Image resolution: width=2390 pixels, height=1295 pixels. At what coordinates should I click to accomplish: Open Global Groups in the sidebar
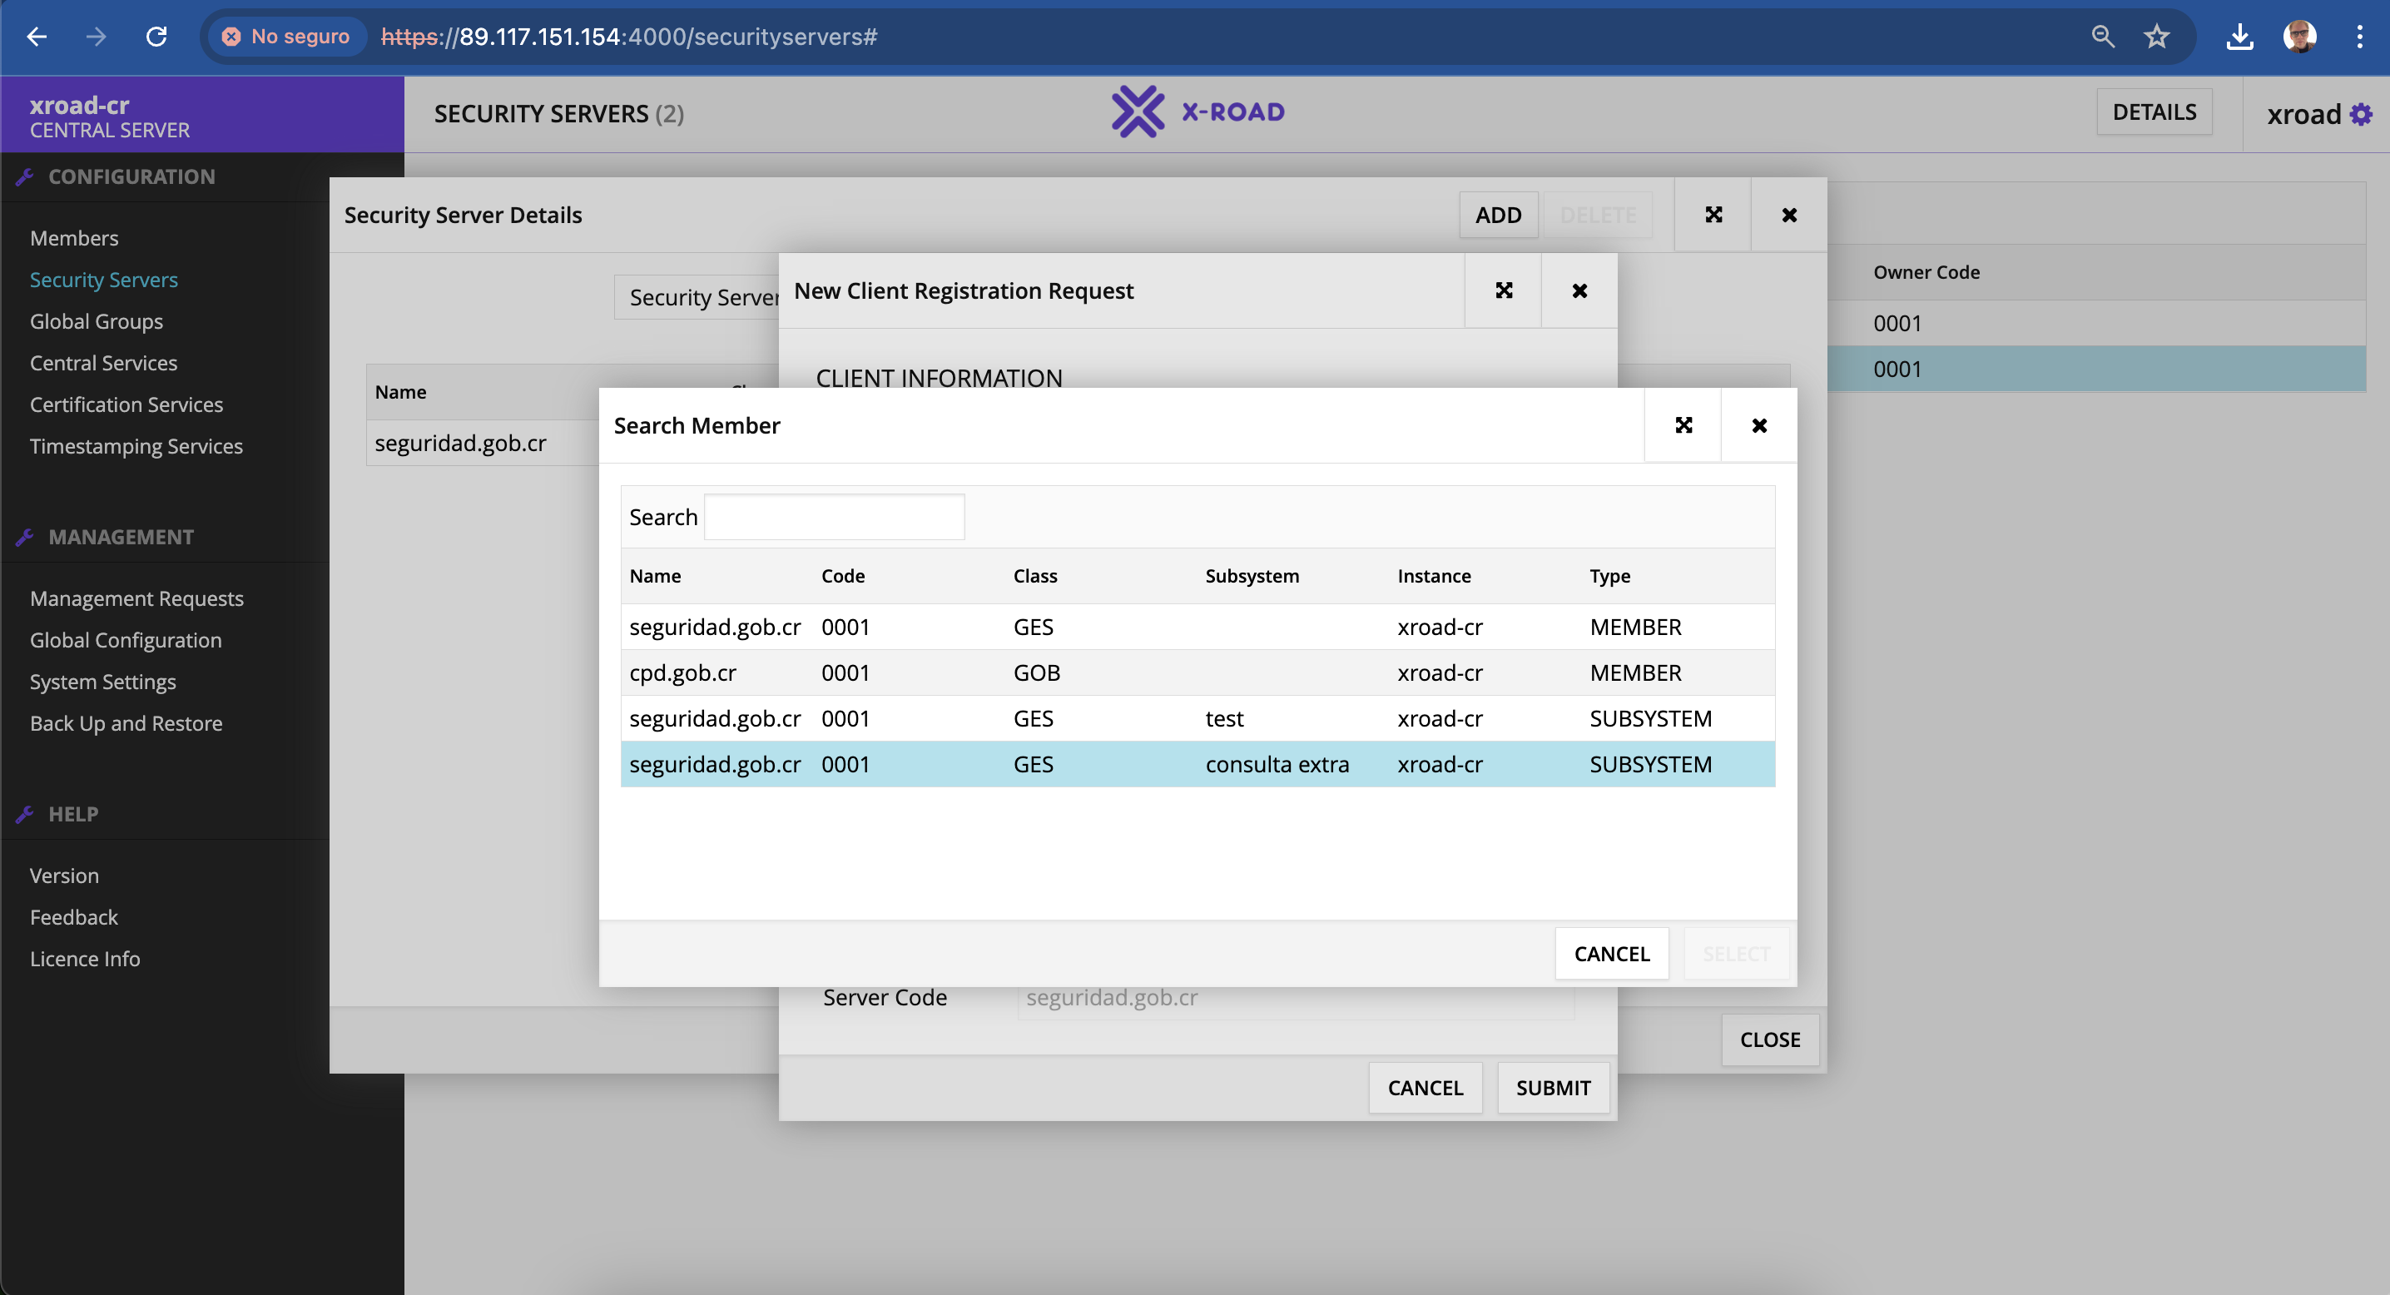[97, 321]
